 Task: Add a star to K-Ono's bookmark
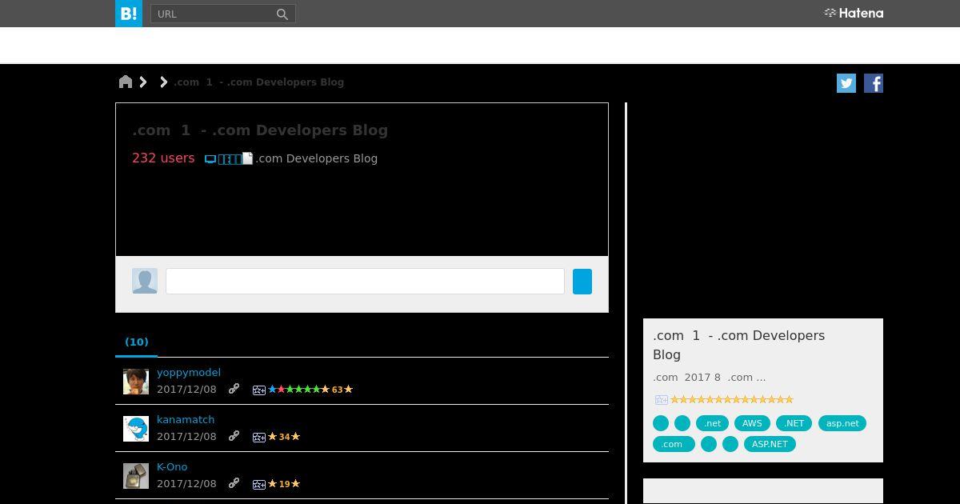coord(259,484)
